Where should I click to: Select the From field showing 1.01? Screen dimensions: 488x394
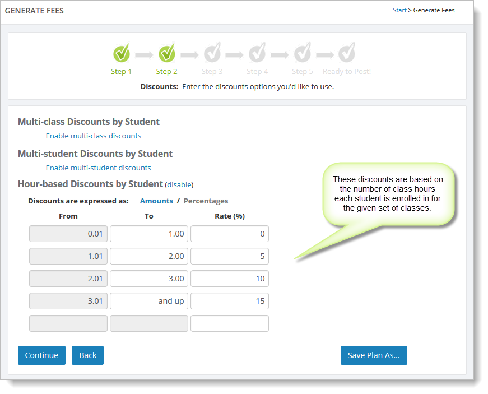pyautogui.click(x=68, y=256)
